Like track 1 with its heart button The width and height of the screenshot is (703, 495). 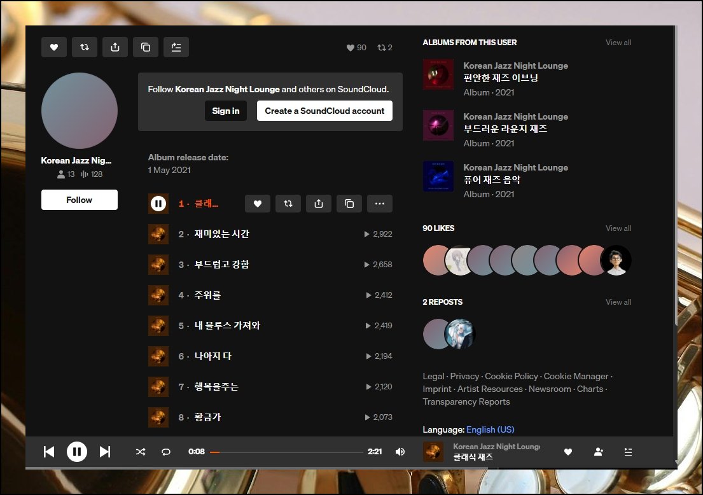[x=258, y=204]
